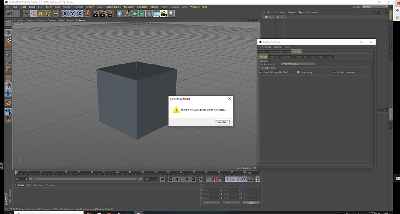Screen dimensions: 400x214
Task: Toggle the Cube enabled green checkmark
Action: click(x=281, y=17)
